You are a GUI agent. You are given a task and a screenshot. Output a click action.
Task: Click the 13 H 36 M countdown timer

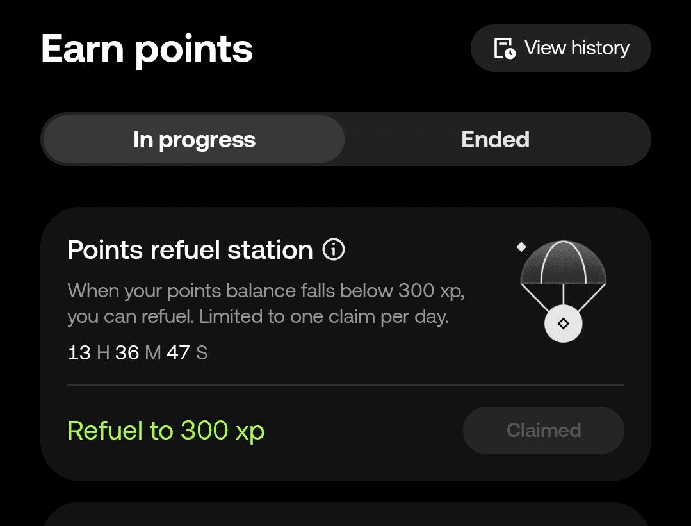click(138, 353)
